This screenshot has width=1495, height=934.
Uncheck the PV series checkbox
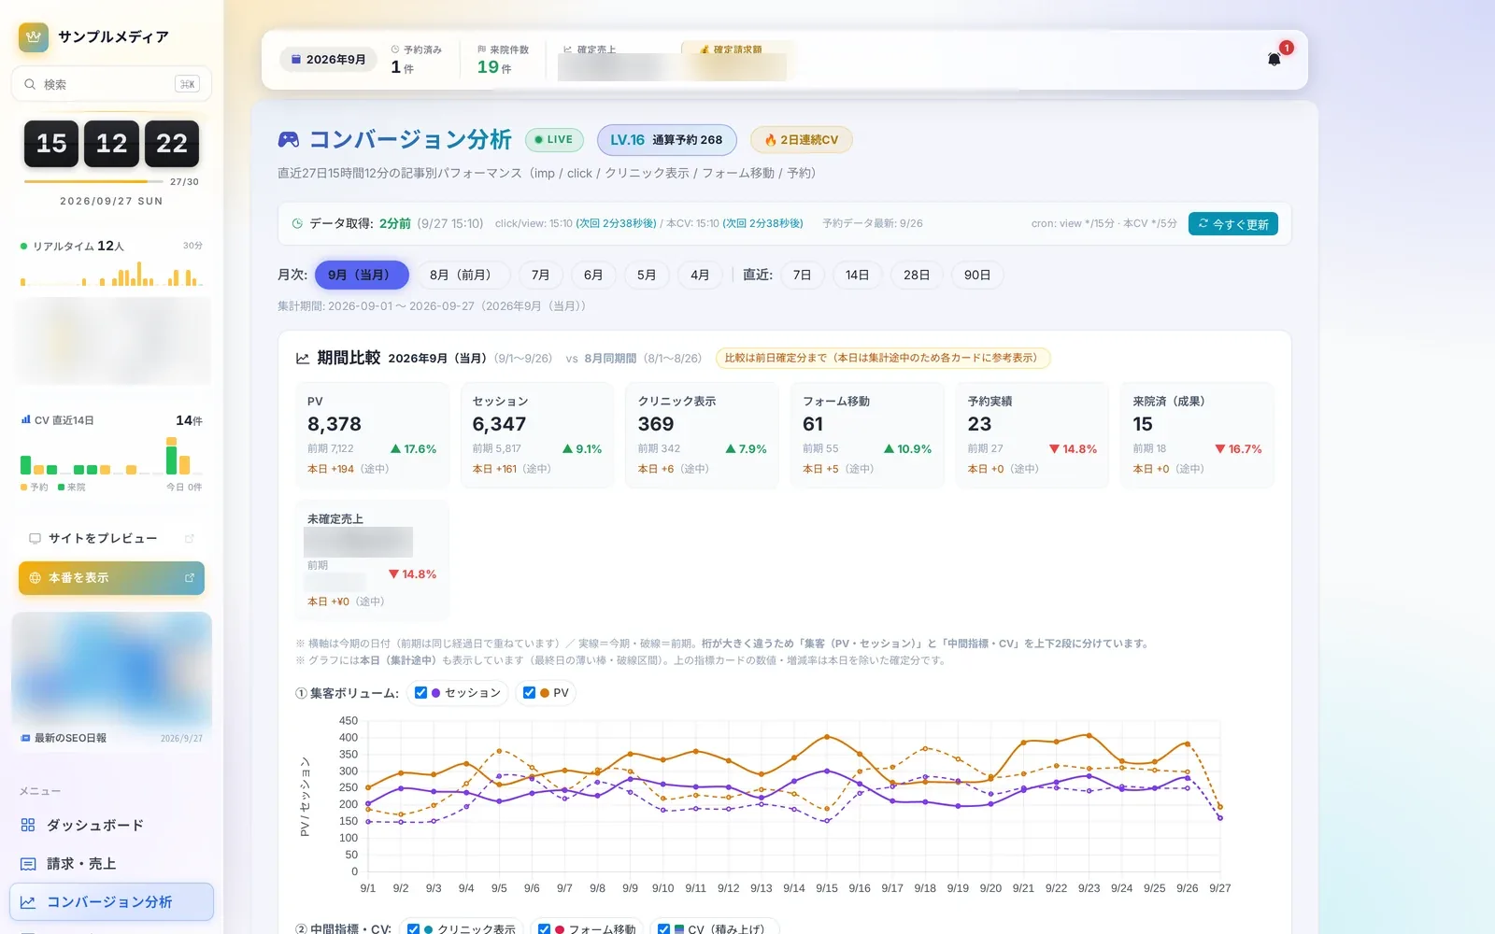point(529,693)
